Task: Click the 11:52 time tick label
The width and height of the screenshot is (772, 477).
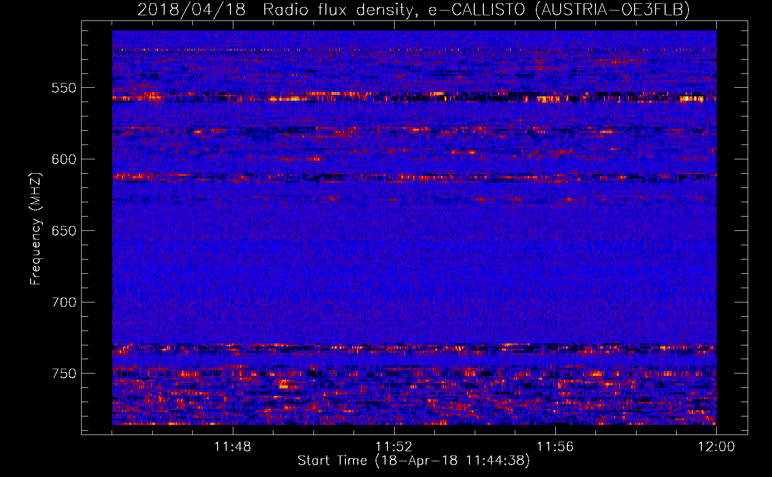Action: 394,447
